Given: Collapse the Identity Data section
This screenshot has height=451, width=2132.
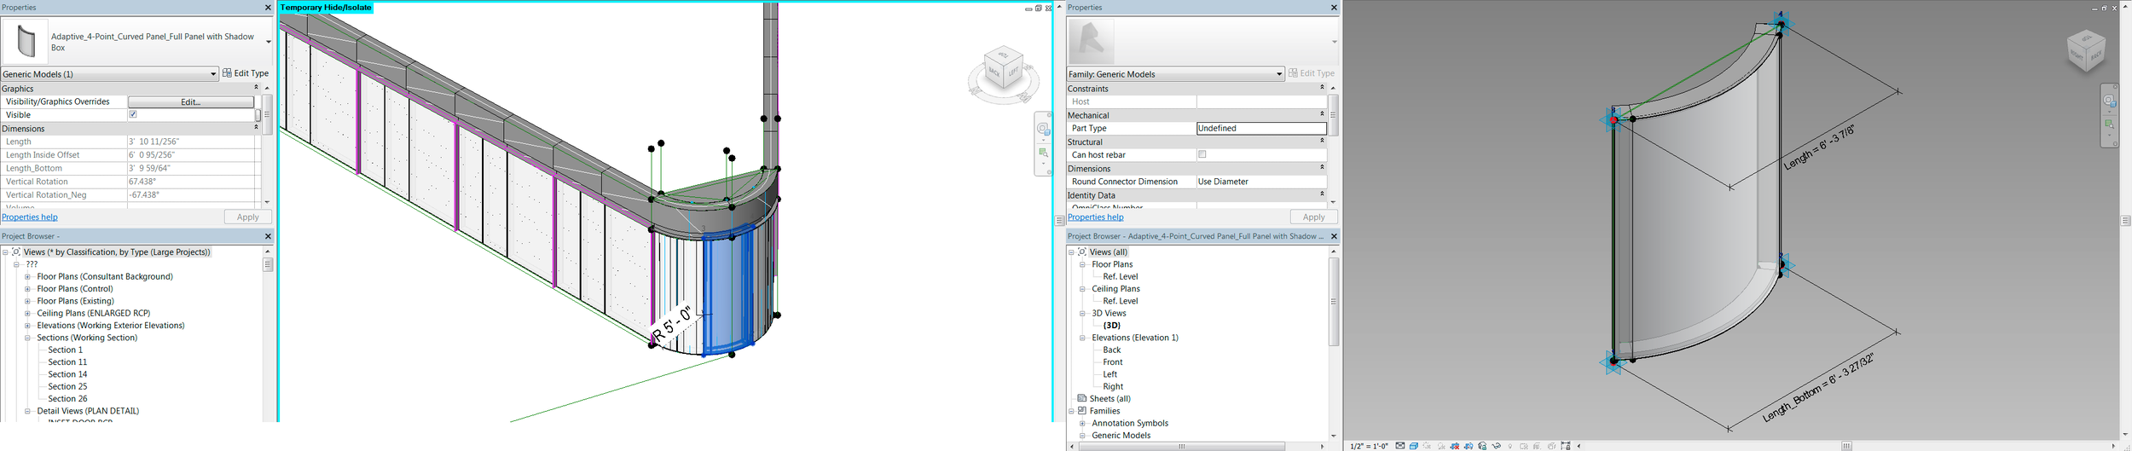Looking at the screenshot, I should coord(1322,194).
